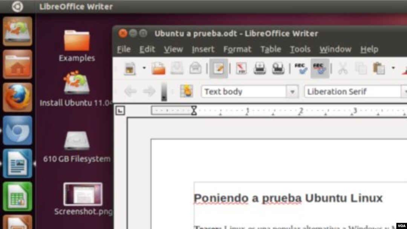The width and height of the screenshot is (407, 229).
Task: Click the New document toolbar icon
Action: click(x=130, y=69)
